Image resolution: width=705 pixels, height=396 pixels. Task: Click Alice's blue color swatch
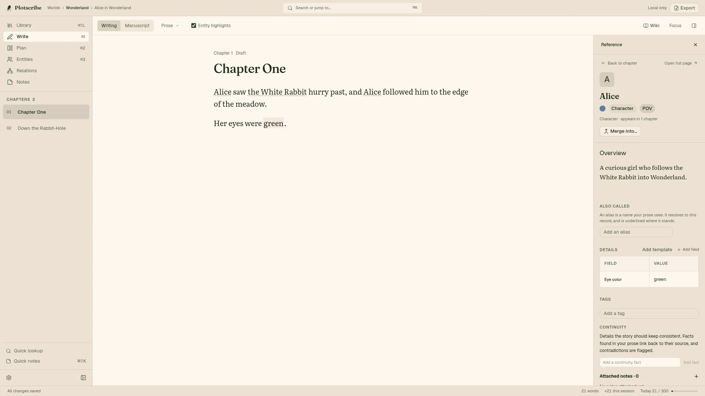603,109
